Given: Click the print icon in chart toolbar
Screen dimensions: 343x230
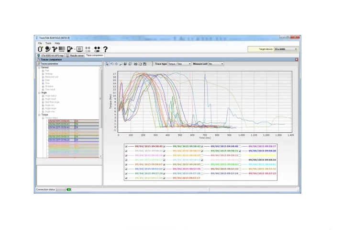Looking at the screenshot, I should pyautogui.click(x=135, y=64).
